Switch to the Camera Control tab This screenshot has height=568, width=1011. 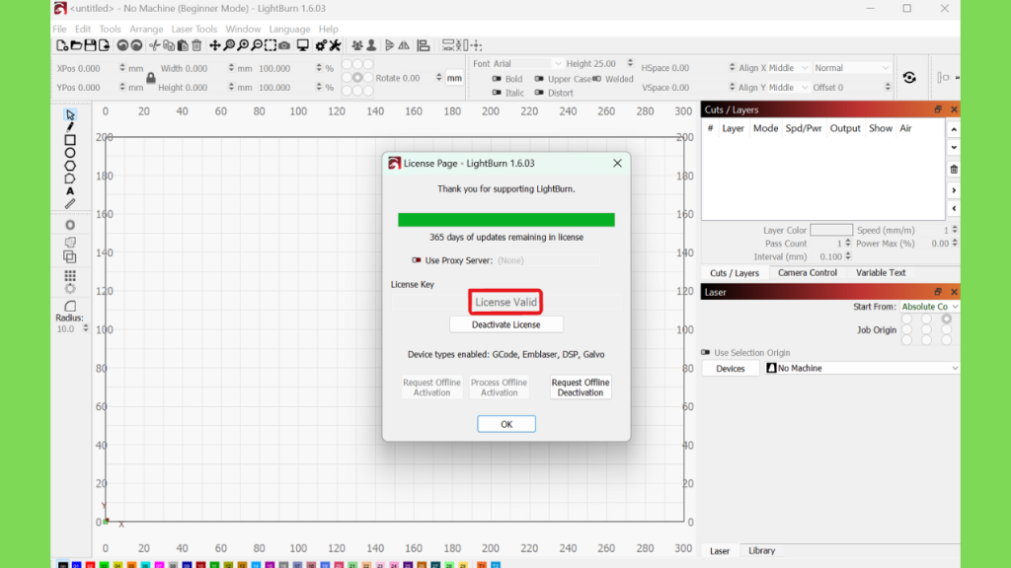(808, 273)
